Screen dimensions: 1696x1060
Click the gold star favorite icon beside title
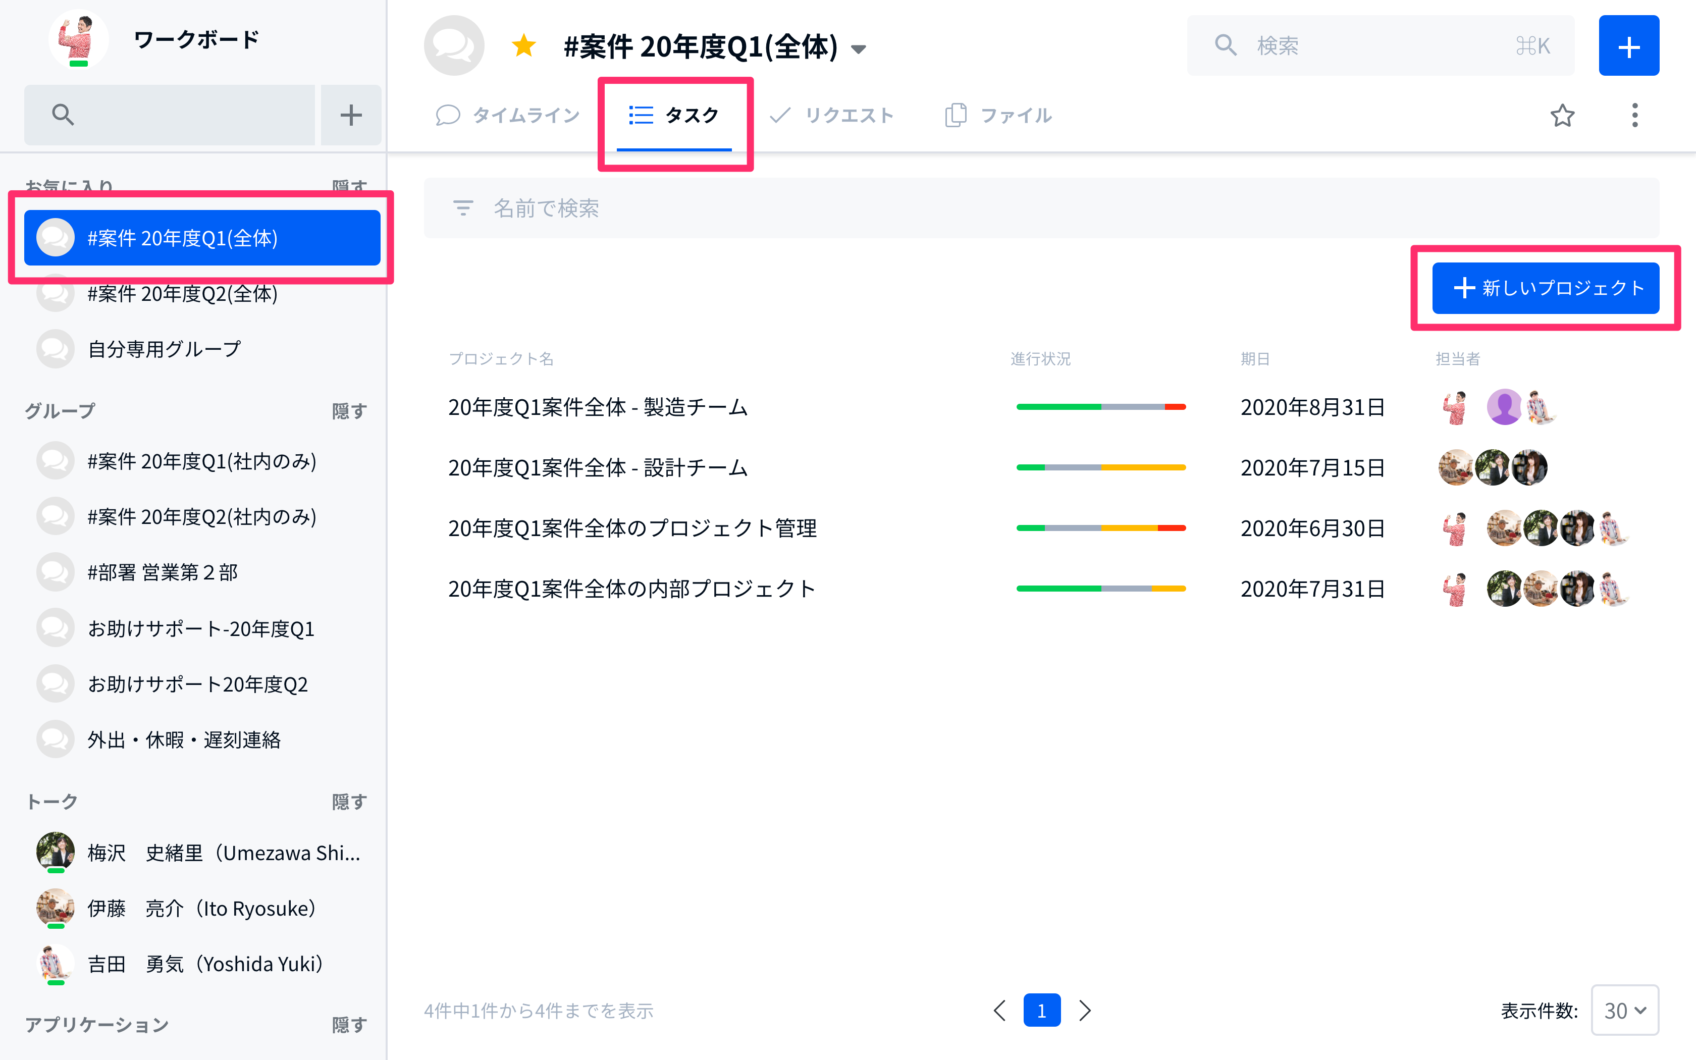(x=523, y=46)
